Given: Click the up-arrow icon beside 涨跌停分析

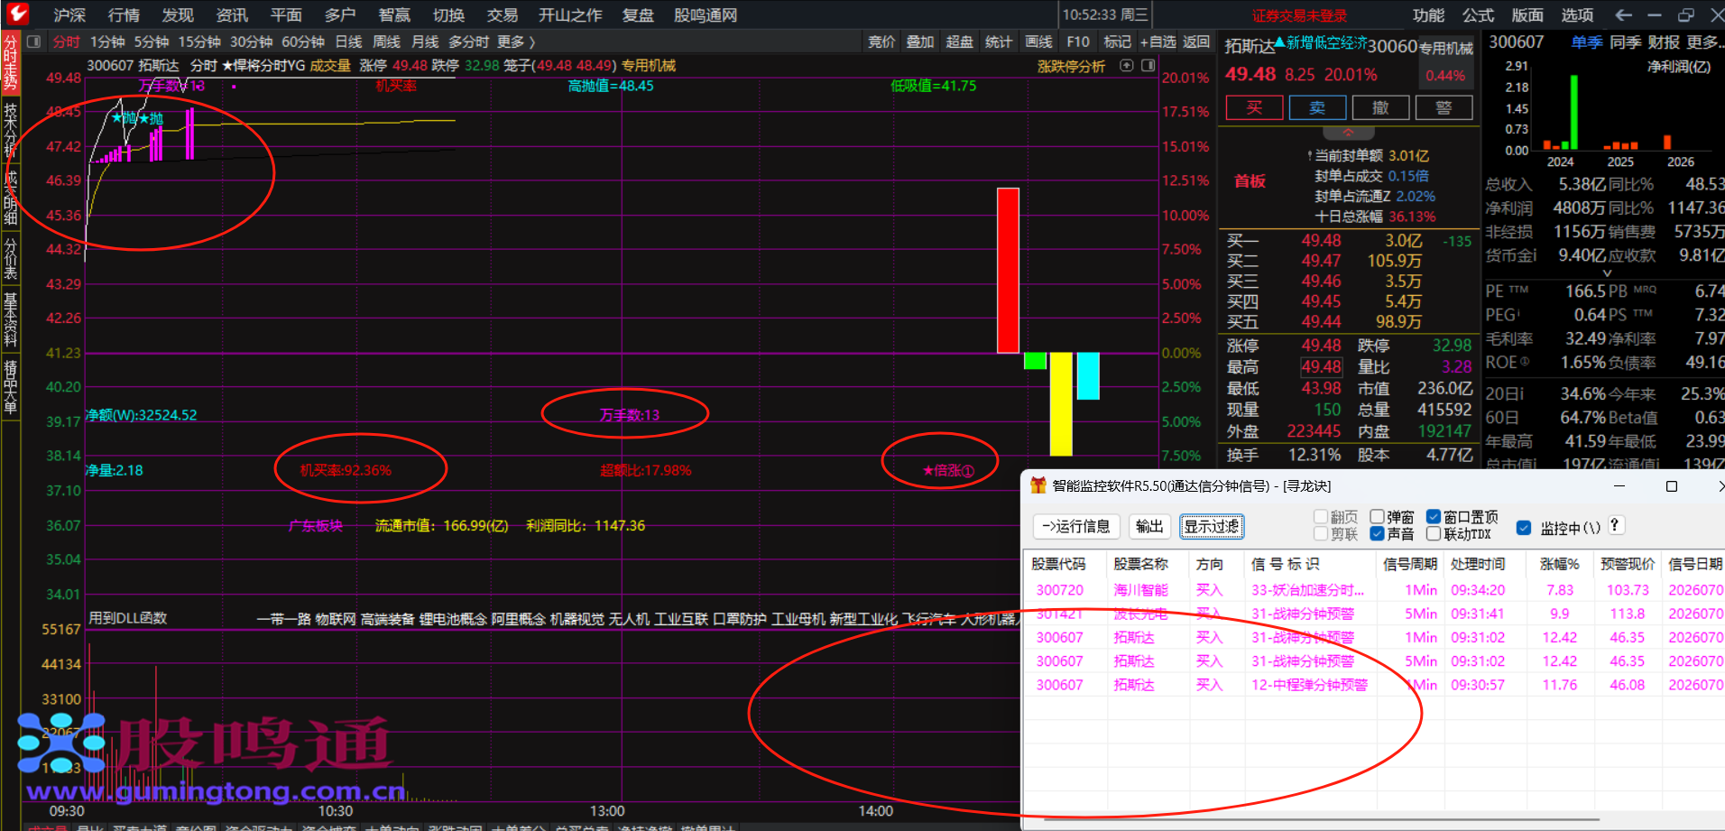Looking at the screenshot, I should 1126,65.
